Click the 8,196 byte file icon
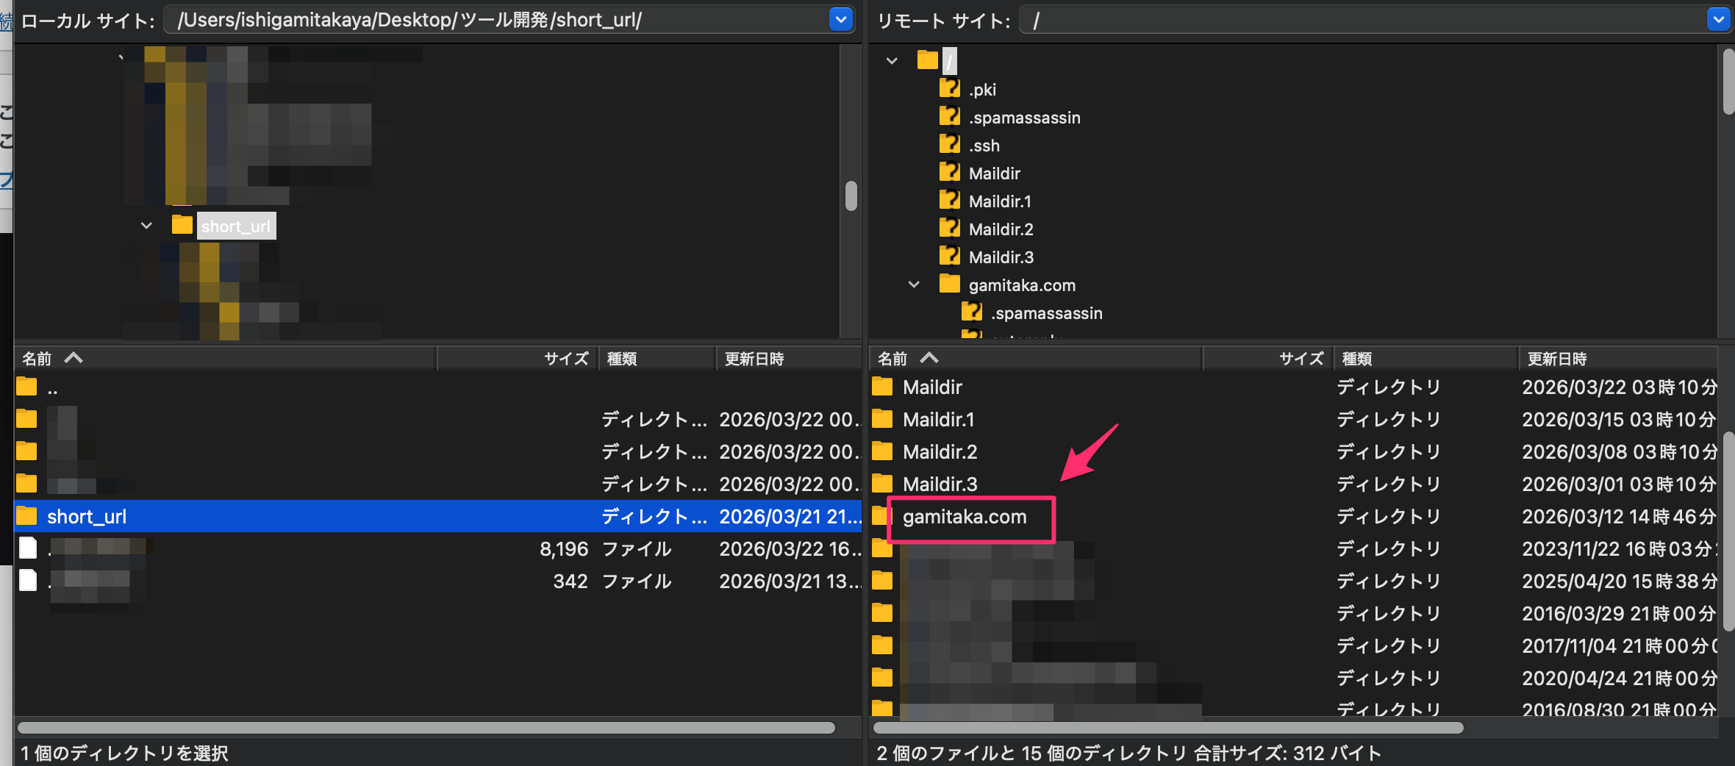 (x=28, y=548)
